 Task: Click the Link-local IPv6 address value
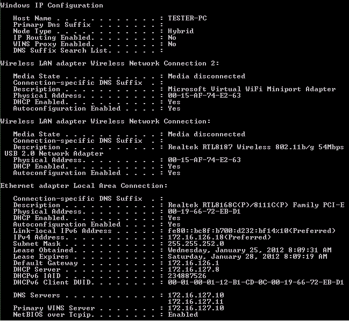tap(252, 231)
